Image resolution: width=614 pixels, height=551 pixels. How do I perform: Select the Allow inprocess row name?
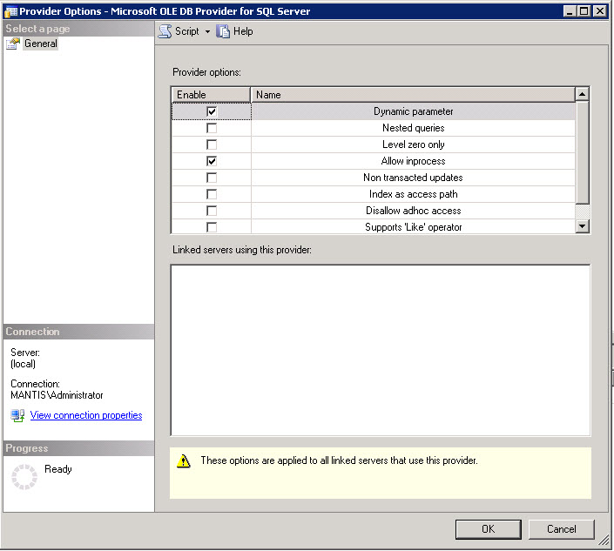click(x=413, y=161)
